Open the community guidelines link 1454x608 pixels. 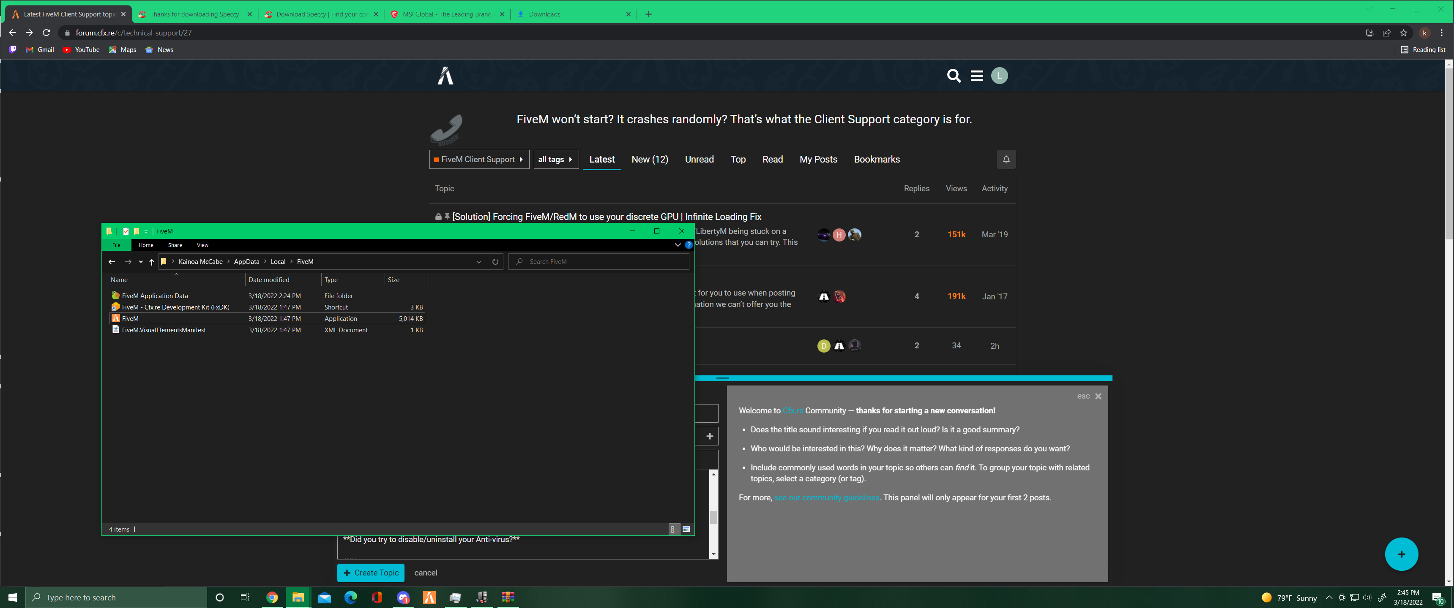826,497
